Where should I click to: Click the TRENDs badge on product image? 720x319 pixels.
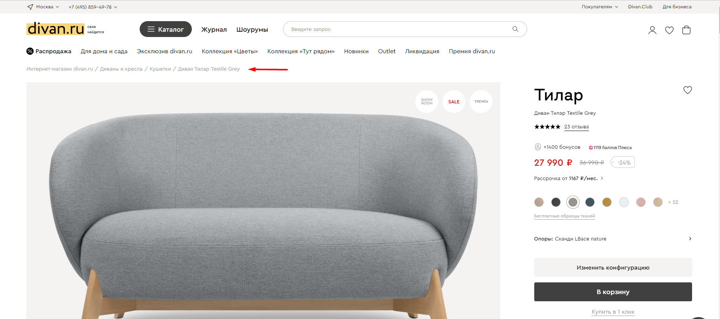pos(481,102)
